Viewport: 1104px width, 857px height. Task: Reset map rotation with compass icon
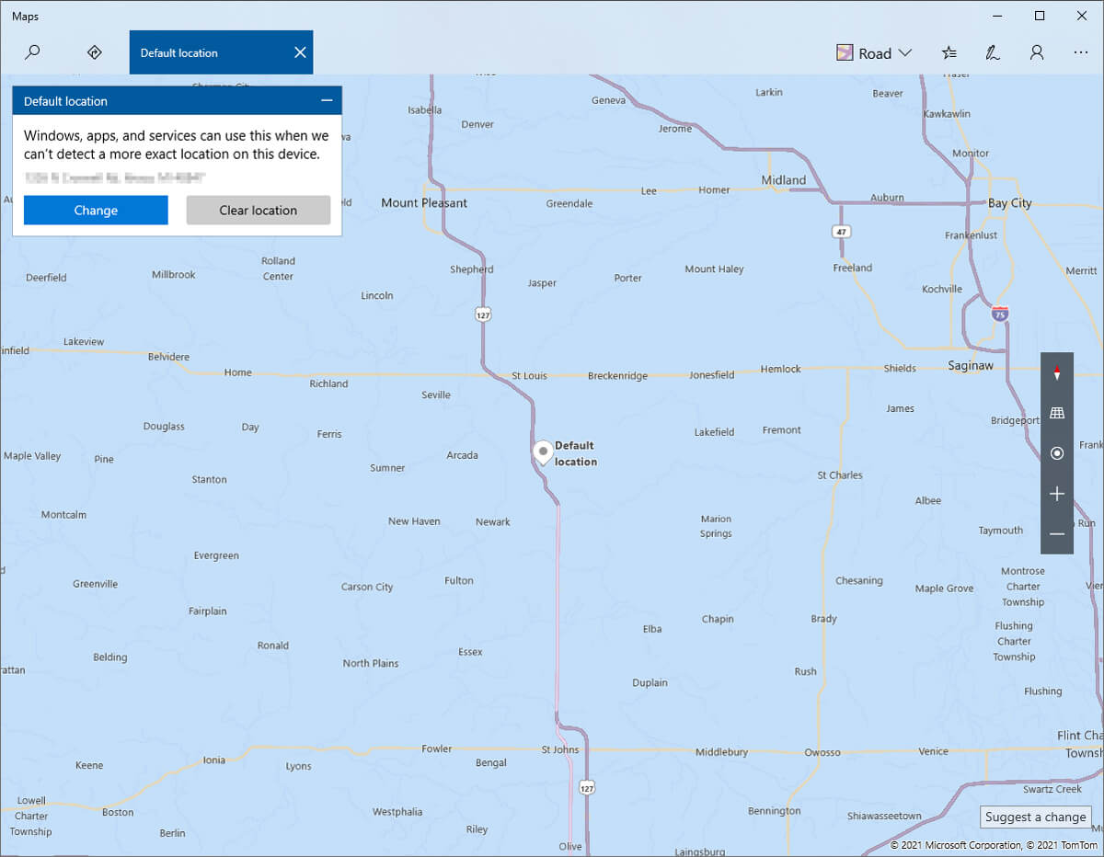(1056, 373)
